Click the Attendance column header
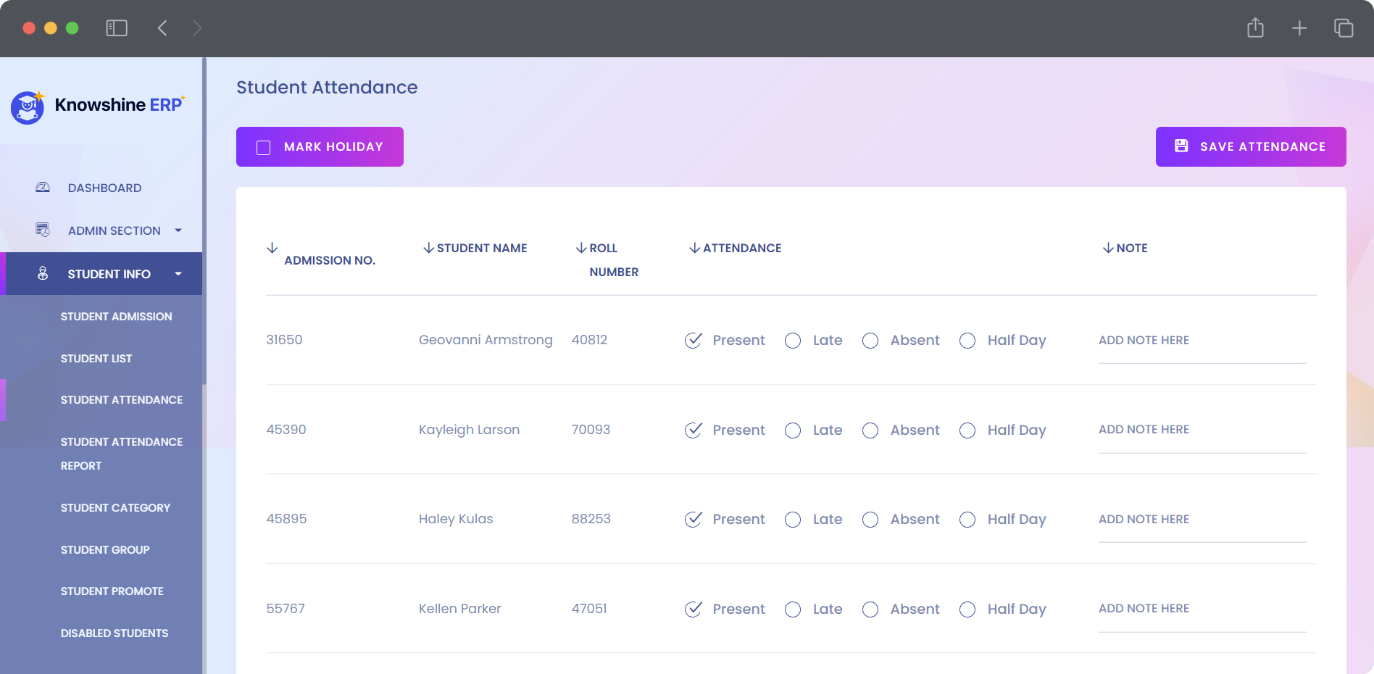Screen dimensions: 1374x674 coord(742,248)
